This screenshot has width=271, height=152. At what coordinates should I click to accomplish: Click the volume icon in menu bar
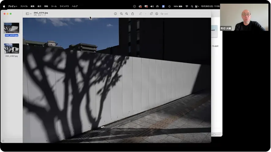(152, 6)
